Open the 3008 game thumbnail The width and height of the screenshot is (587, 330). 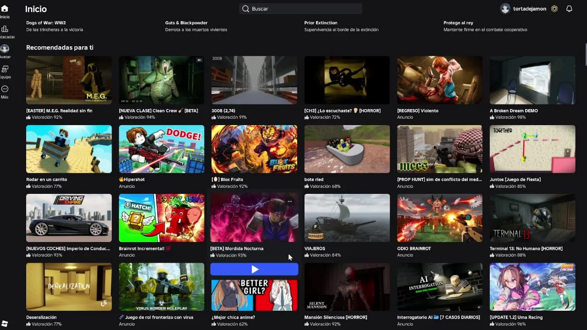[254, 80]
